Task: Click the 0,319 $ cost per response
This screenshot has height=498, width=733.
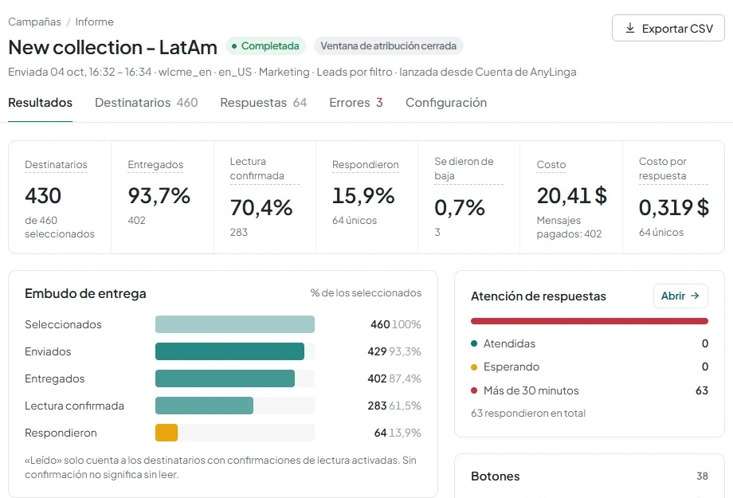Action: pyautogui.click(x=673, y=208)
